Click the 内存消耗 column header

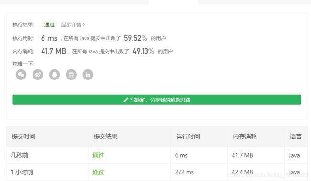pyautogui.click(x=245, y=136)
